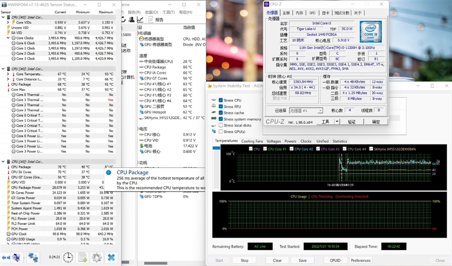Click the Stop button in the stability test
452x266 pixels.
[x=245, y=260]
